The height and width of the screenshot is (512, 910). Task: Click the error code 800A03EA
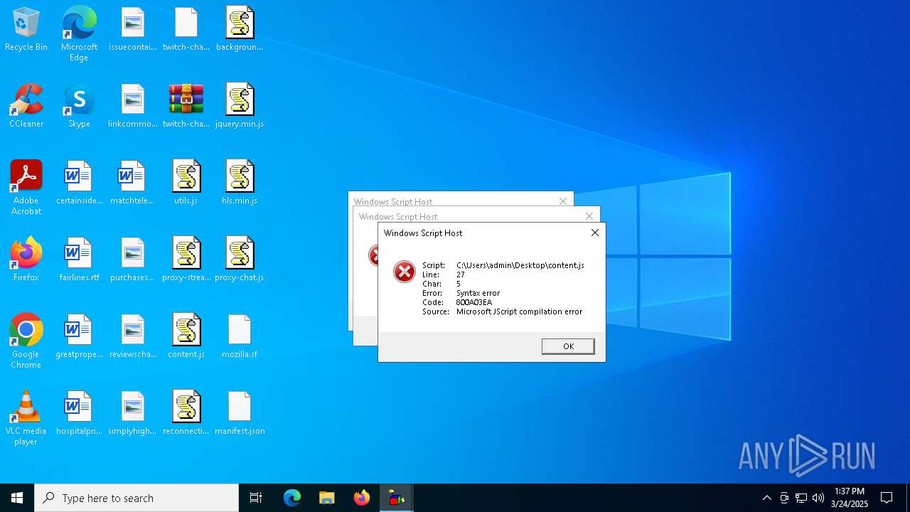pos(474,302)
